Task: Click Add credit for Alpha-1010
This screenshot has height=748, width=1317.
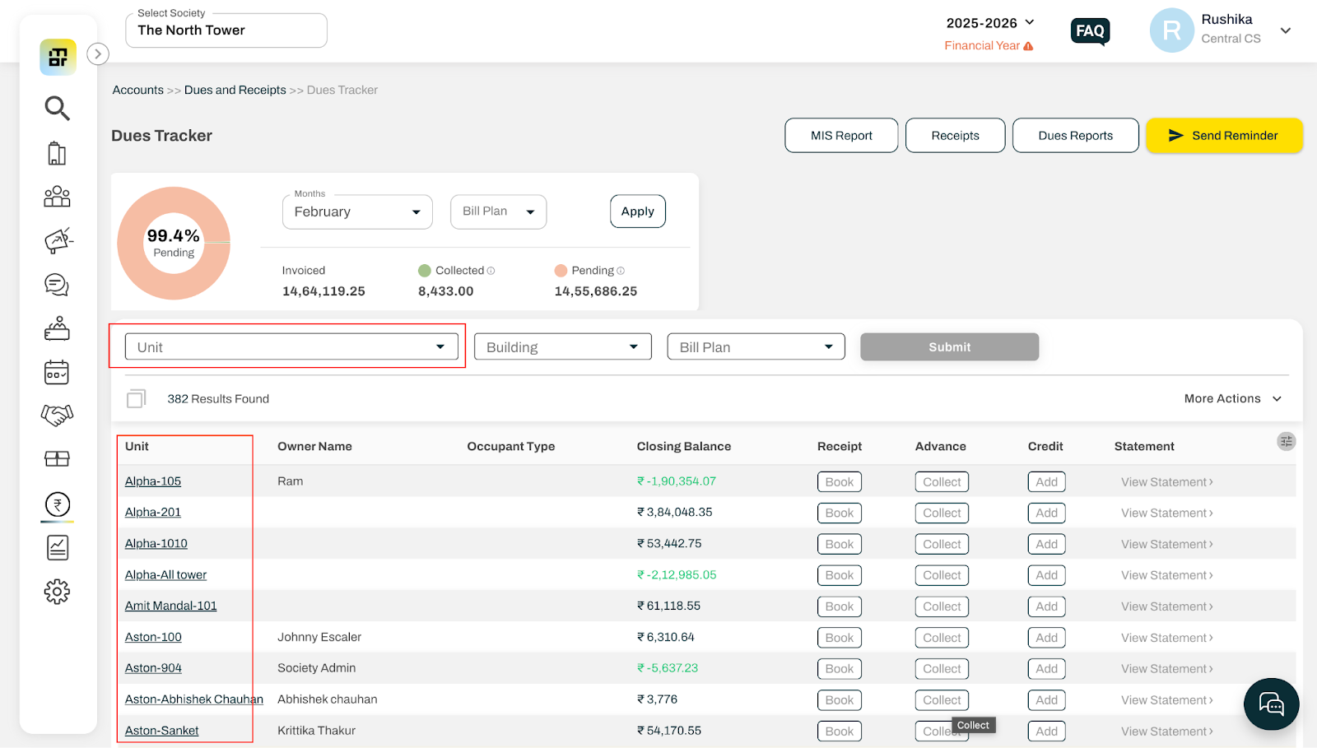Action: pos(1047,545)
